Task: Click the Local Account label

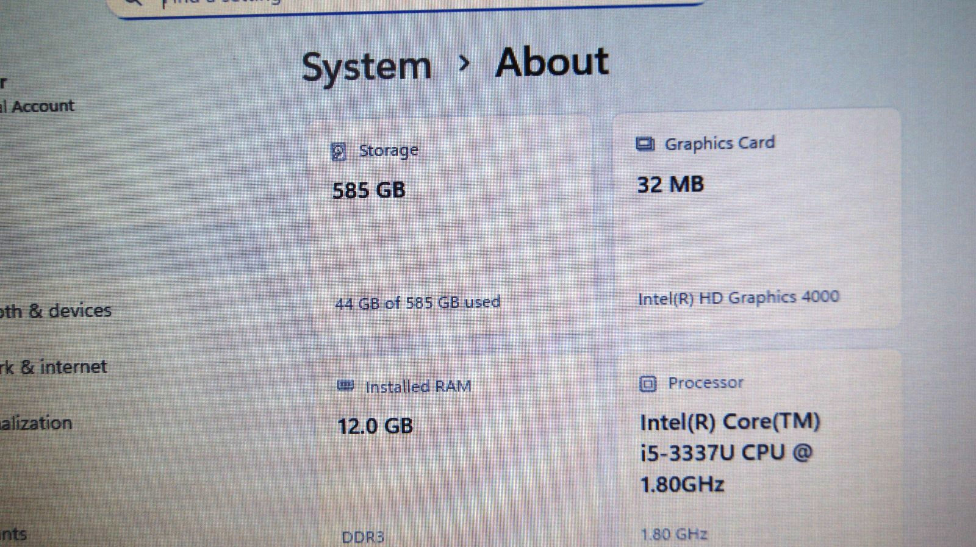Action: [37, 106]
